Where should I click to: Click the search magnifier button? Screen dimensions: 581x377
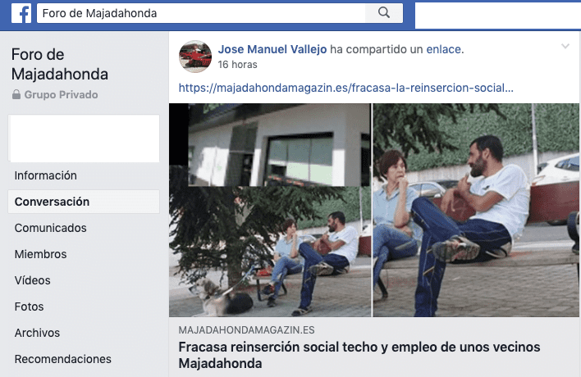(x=384, y=13)
